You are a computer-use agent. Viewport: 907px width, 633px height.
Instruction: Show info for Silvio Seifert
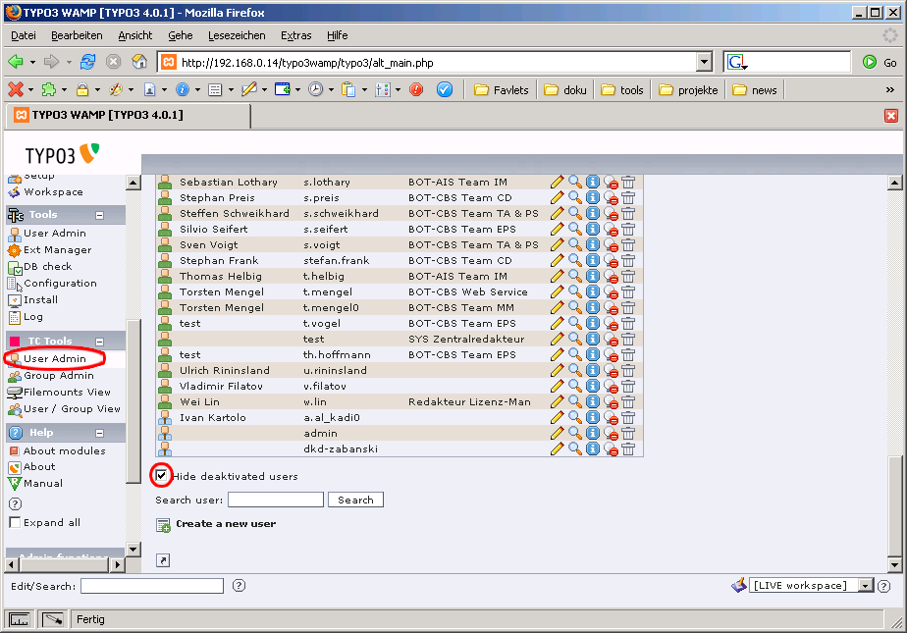pyautogui.click(x=593, y=229)
